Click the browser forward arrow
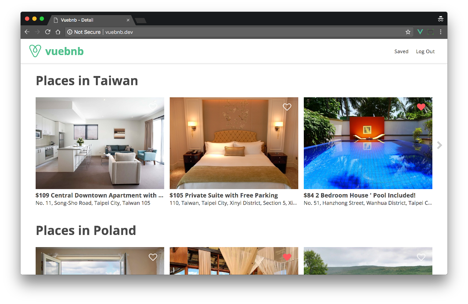468x304 pixels. [x=37, y=32]
